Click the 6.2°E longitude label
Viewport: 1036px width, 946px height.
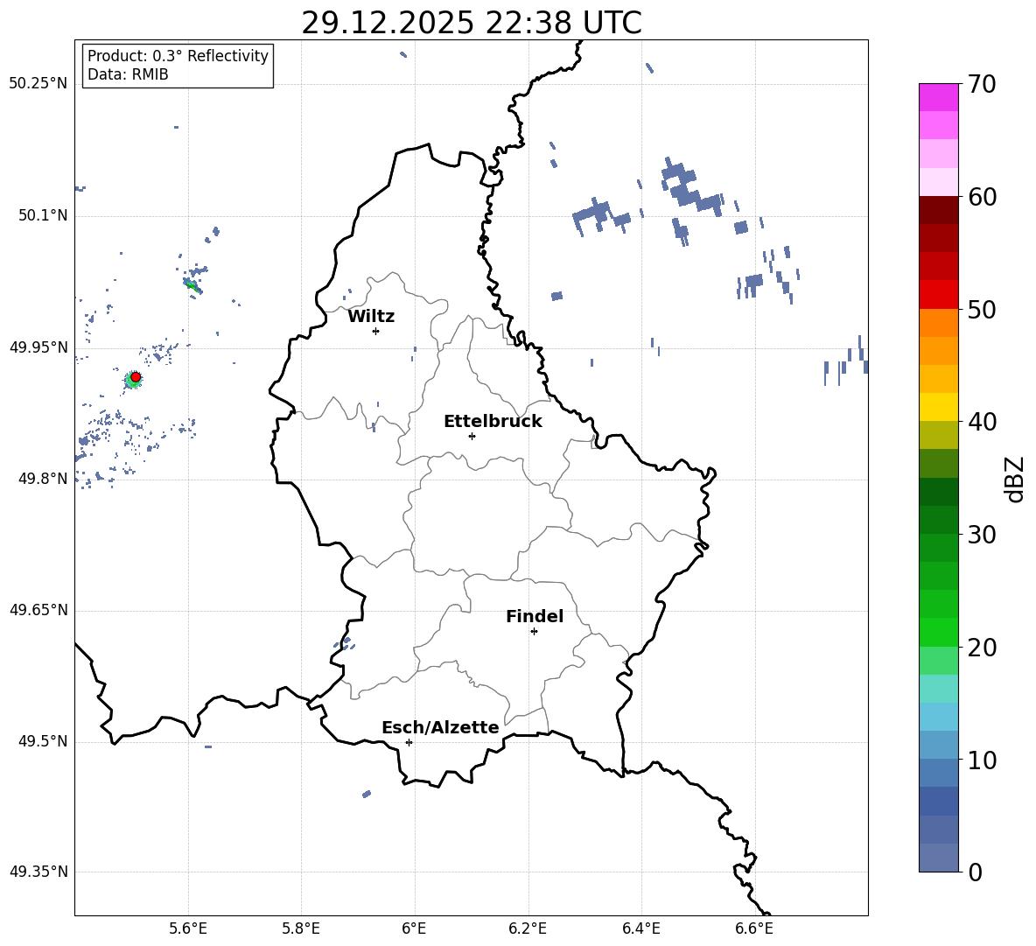coord(528,928)
